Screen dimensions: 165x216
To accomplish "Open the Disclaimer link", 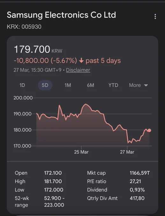I will [78, 70].
